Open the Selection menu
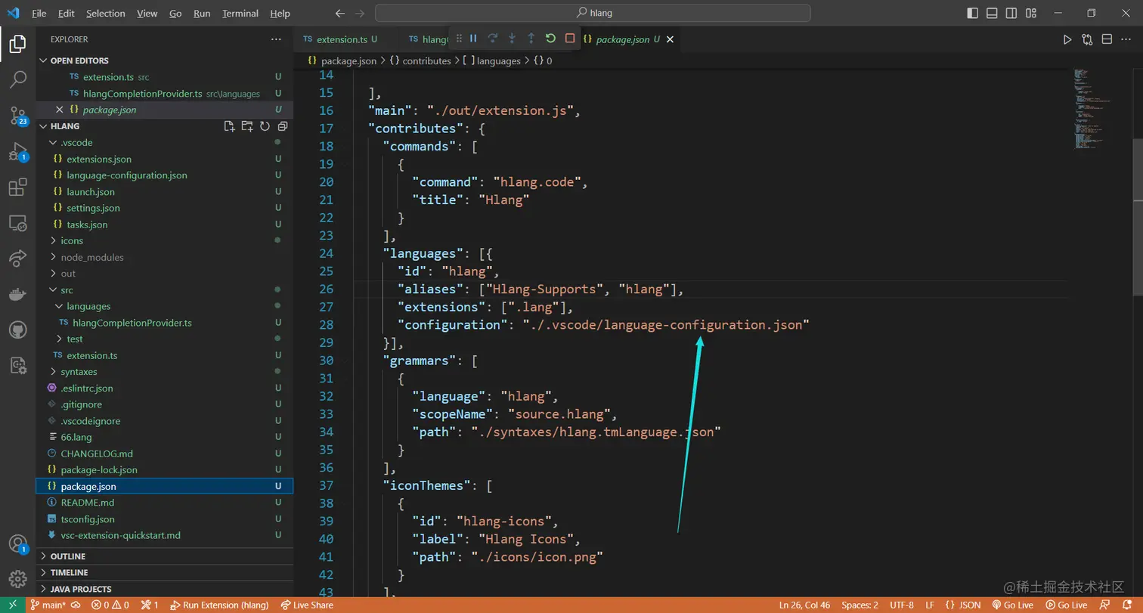This screenshot has width=1143, height=613. tap(106, 13)
